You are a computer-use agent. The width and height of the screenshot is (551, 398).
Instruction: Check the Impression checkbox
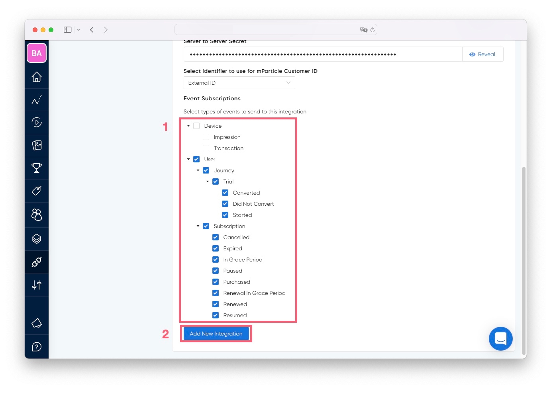(206, 137)
